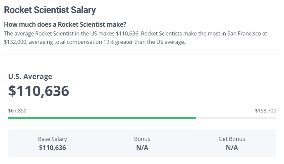Screen dimensions: 284x164
Task: Click the large $110,636 average salary figure
Action: pyautogui.click(x=39, y=91)
